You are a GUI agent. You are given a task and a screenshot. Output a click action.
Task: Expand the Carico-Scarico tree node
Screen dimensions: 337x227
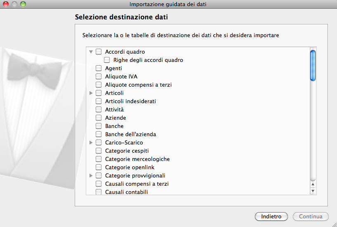pos(91,143)
